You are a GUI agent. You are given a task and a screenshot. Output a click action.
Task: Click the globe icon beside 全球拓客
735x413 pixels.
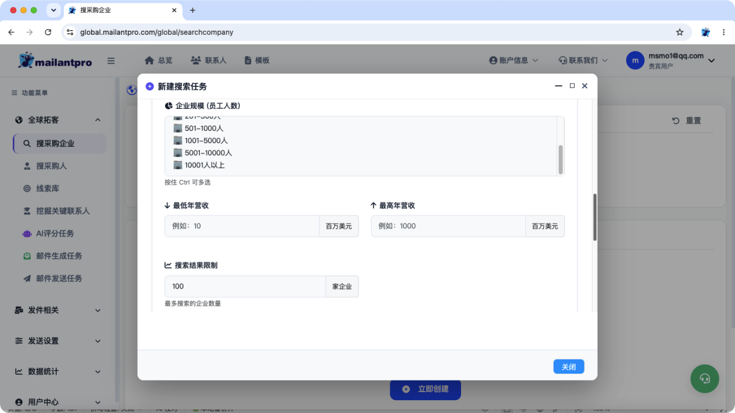click(x=19, y=120)
